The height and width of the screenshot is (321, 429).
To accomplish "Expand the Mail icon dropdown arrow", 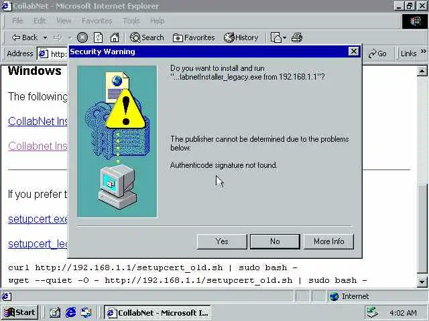I will [284, 37].
